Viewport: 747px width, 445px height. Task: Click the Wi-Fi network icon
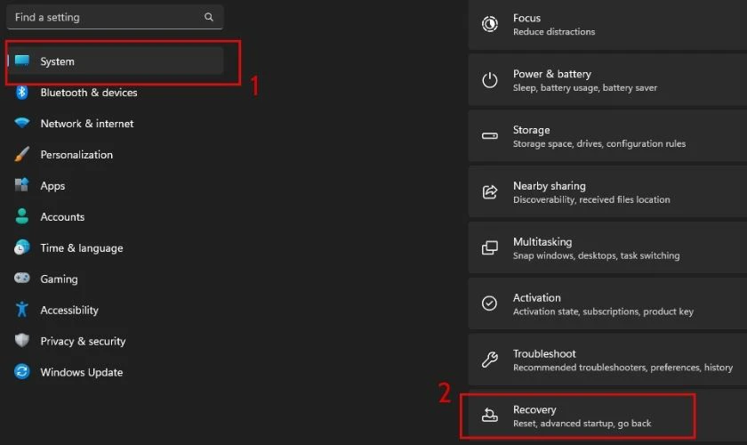point(22,123)
